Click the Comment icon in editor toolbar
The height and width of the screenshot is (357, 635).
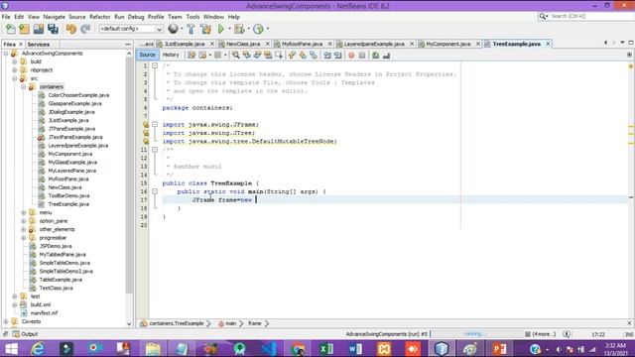point(375,56)
